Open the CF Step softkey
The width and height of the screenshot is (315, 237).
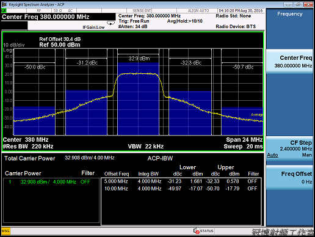pos(289,149)
